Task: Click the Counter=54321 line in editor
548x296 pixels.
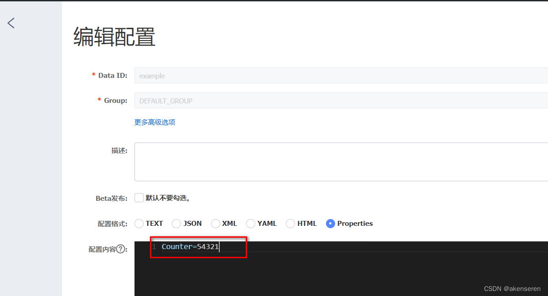Action: (x=191, y=247)
